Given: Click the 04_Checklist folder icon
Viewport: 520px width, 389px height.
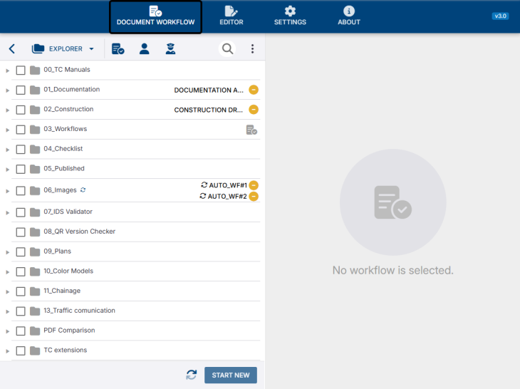Looking at the screenshot, I should tap(35, 149).
